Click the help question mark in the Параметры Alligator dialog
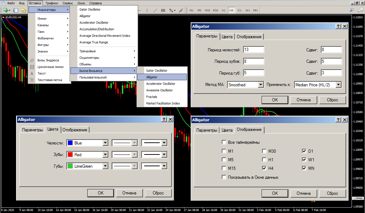 click(x=339, y=26)
